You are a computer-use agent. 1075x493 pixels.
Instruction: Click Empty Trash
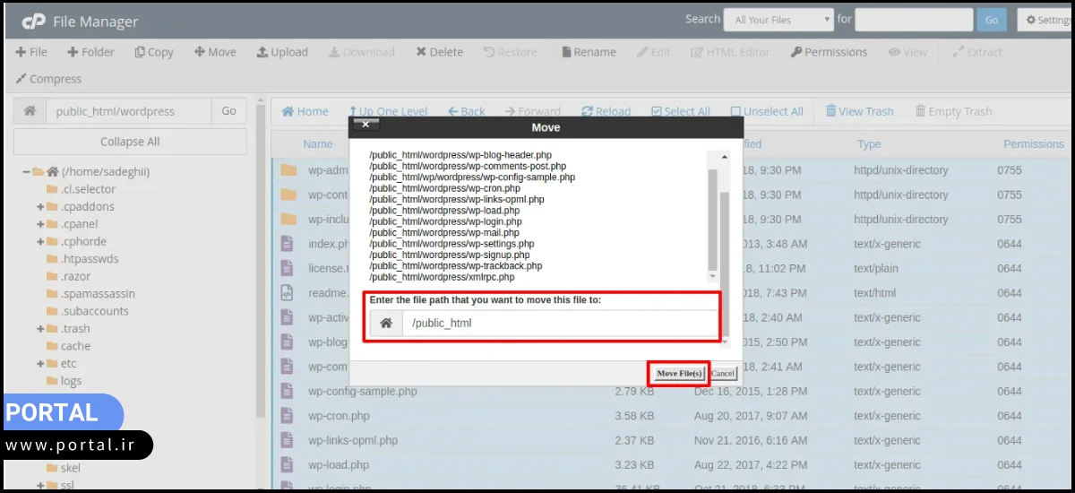click(x=953, y=111)
